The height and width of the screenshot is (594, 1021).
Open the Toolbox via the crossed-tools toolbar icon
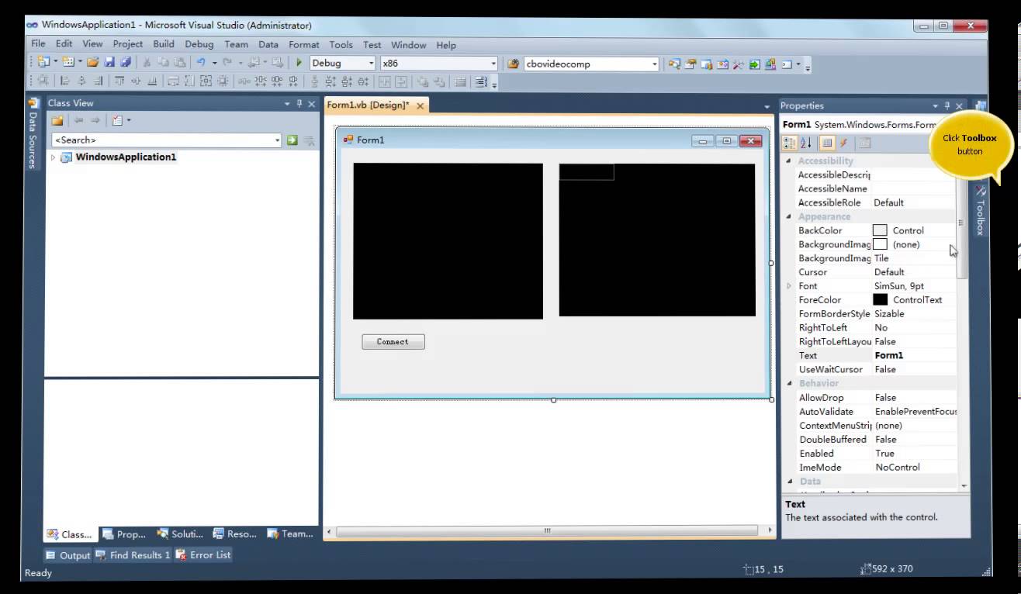(738, 64)
